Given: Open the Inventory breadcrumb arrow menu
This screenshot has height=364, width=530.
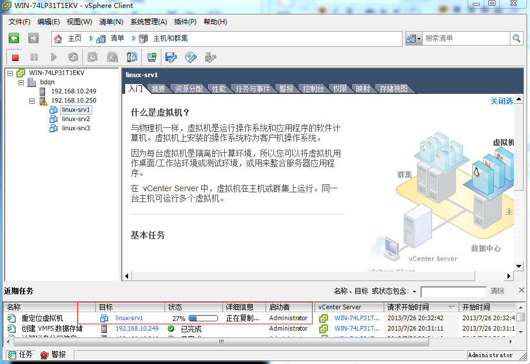Looking at the screenshot, I should coord(134,39).
